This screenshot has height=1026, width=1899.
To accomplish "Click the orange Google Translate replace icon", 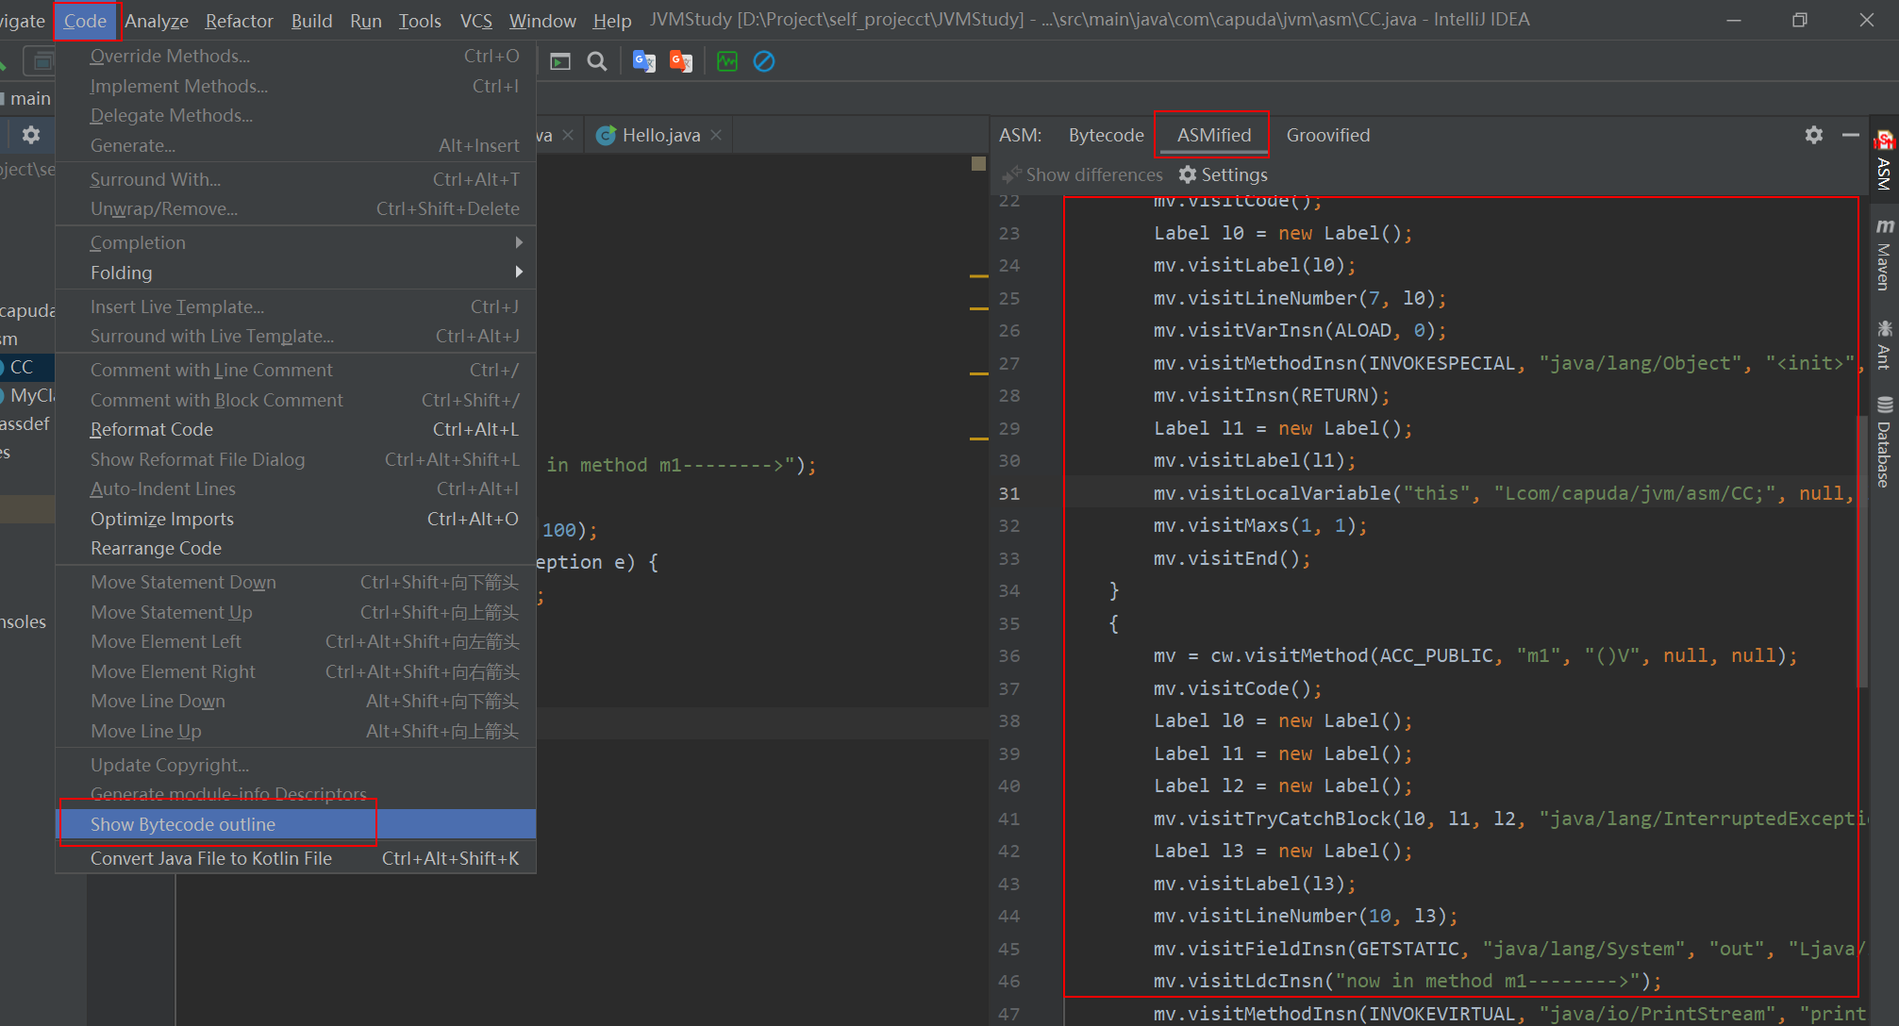I will (681, 61).
